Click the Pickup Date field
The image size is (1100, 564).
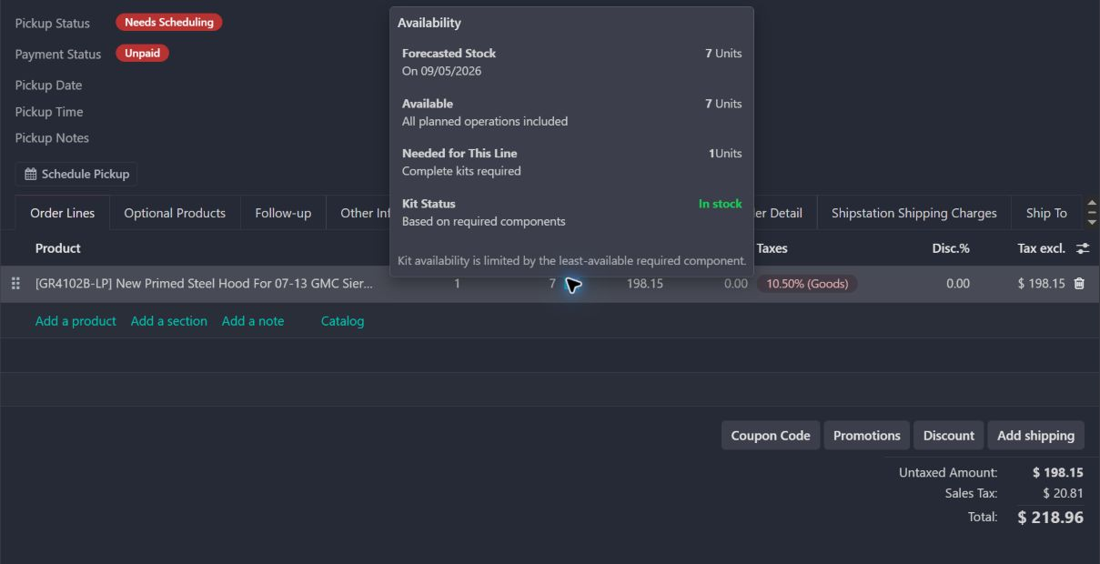(x=48, y=86)
